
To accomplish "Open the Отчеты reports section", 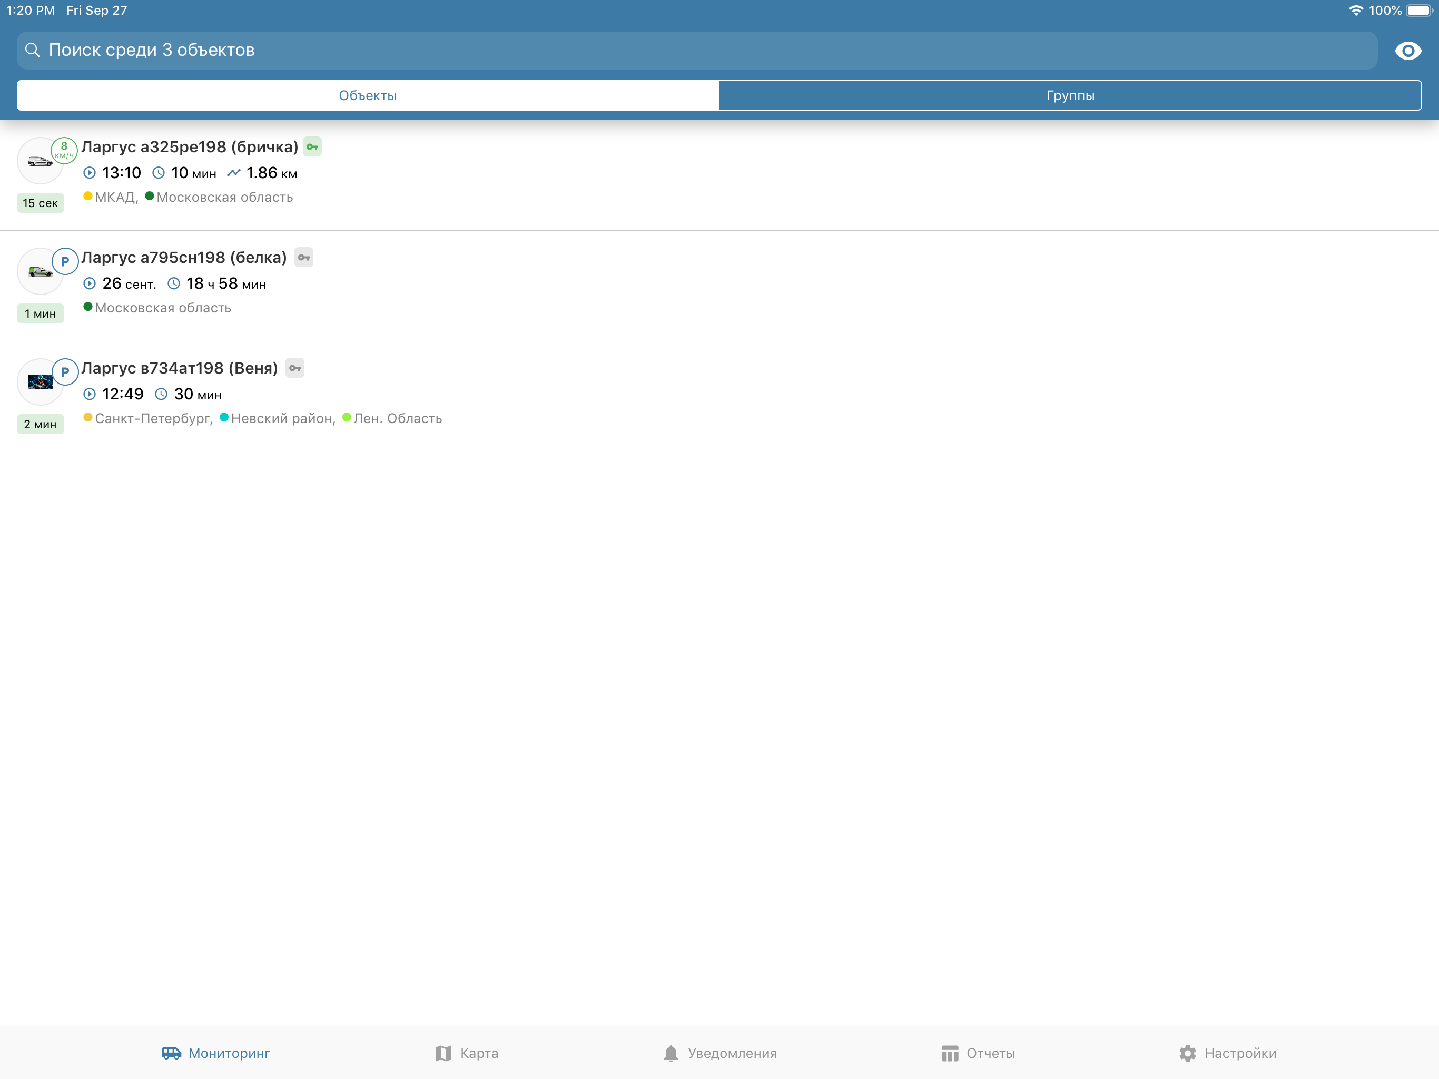I will point(978,1053).
